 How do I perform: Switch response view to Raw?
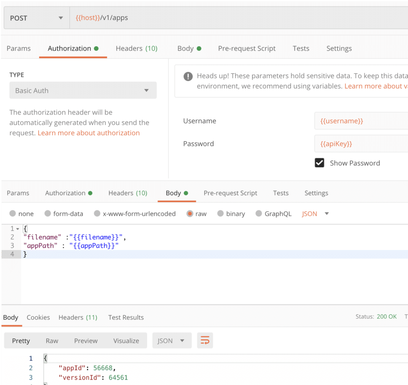(52, 340)
